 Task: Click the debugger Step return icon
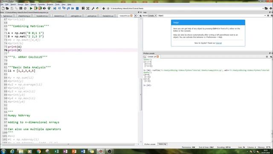coord(68,9)
